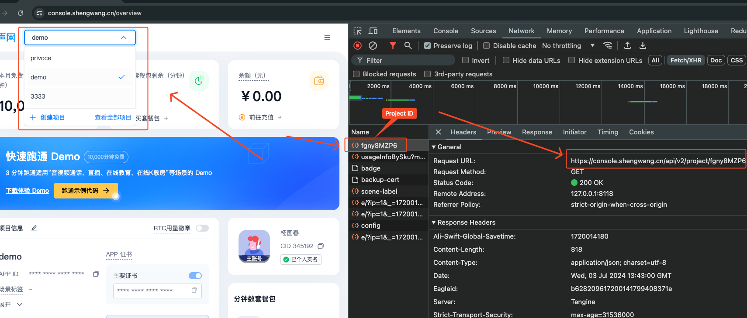The height and width of the screenshot is (318, 747).
Task: Toggle the device toolbar icon
Action: (373, 31)
